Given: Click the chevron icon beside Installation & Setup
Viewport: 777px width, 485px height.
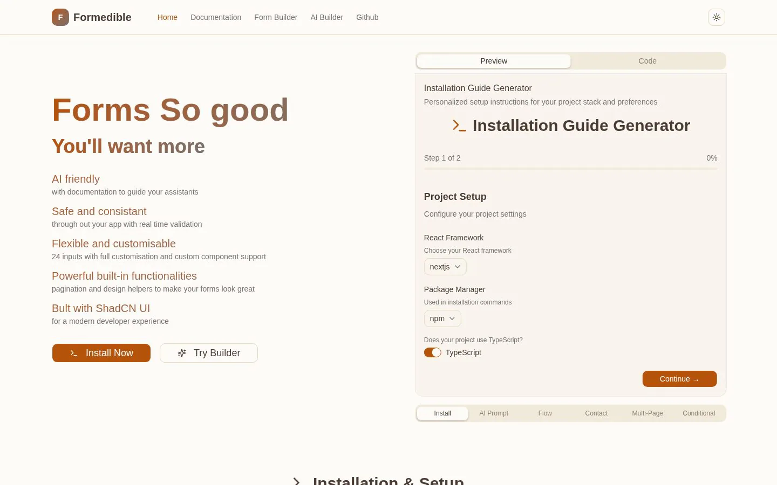Looking at the screenshot, I should coord(297,481).
